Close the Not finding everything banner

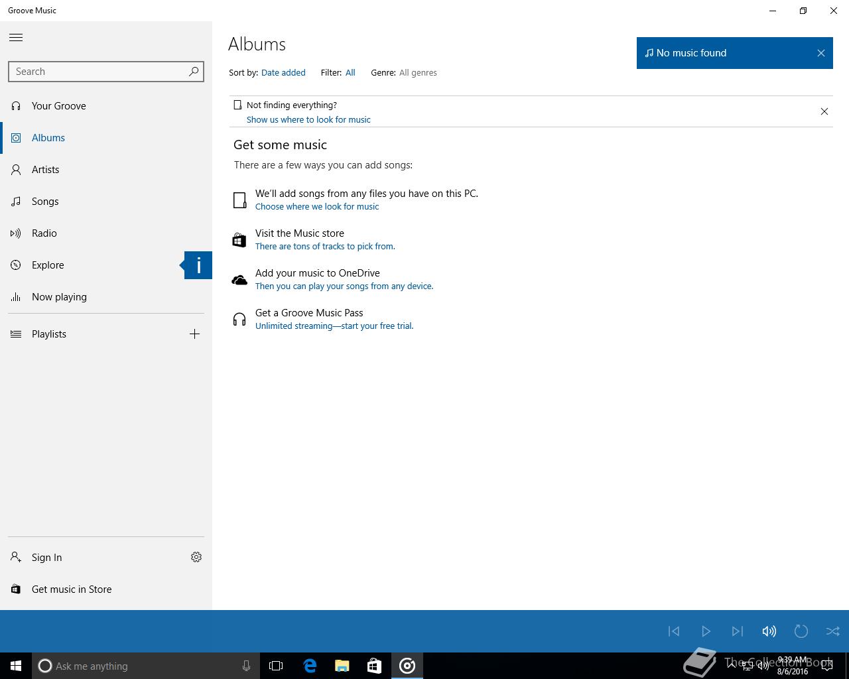point(824,111)
